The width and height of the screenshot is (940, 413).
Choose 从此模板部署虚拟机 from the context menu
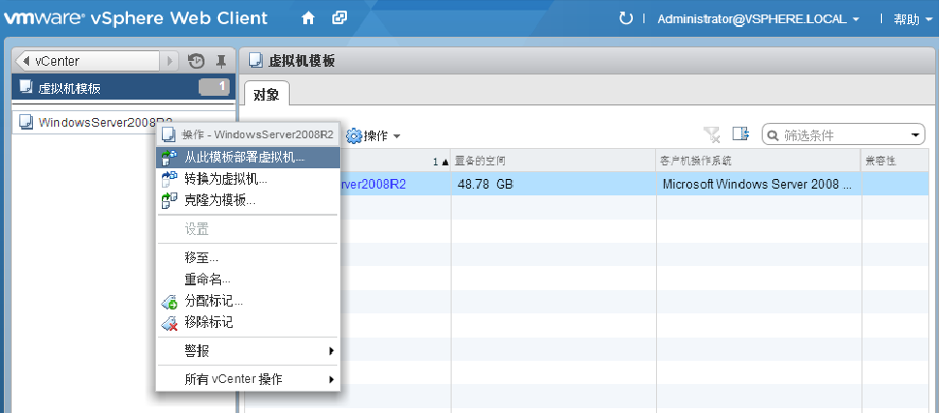[248, 158]
